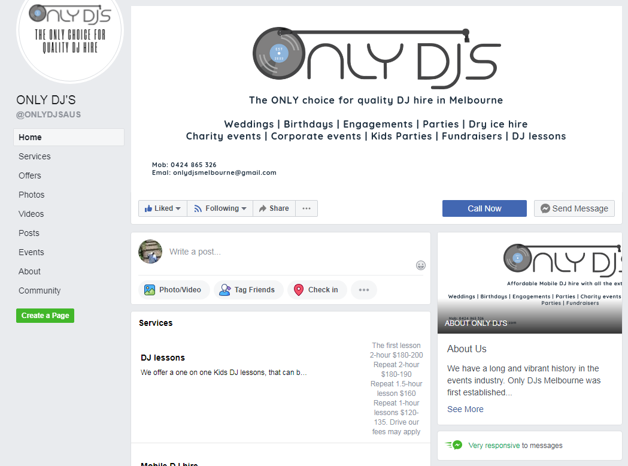Click the DJ lessons pricing text

pos(396,388)
